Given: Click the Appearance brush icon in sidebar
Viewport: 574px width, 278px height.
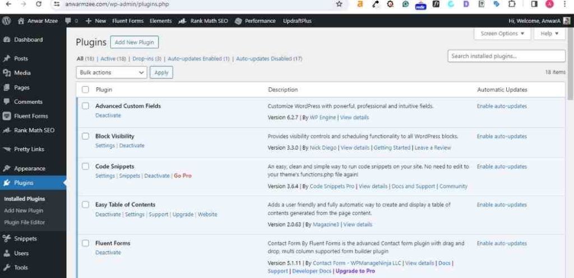Looking at the screenshot, I should tap(7, 168).
